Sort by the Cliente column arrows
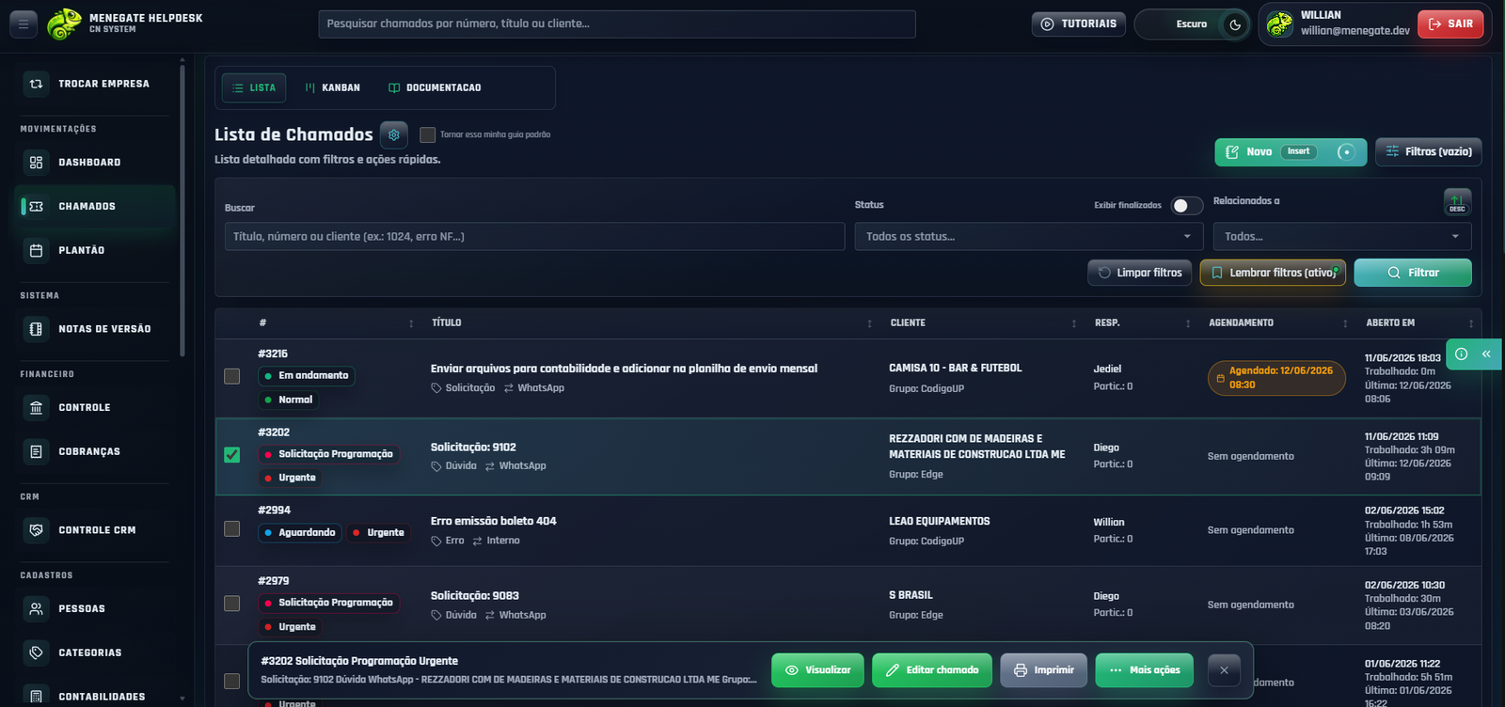This screenshot has width=1505, height=707. pyautogui.click(x=1074, y=323)
